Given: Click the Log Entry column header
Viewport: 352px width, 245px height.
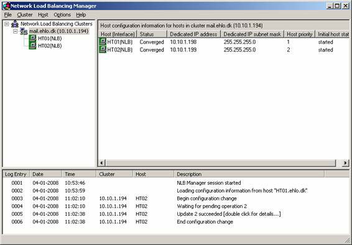Looking at the screenshot, I should (x=16, y=174).
